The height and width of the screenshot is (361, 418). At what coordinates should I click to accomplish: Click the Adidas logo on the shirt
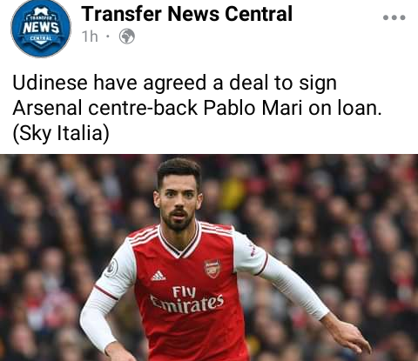point(158,276)
